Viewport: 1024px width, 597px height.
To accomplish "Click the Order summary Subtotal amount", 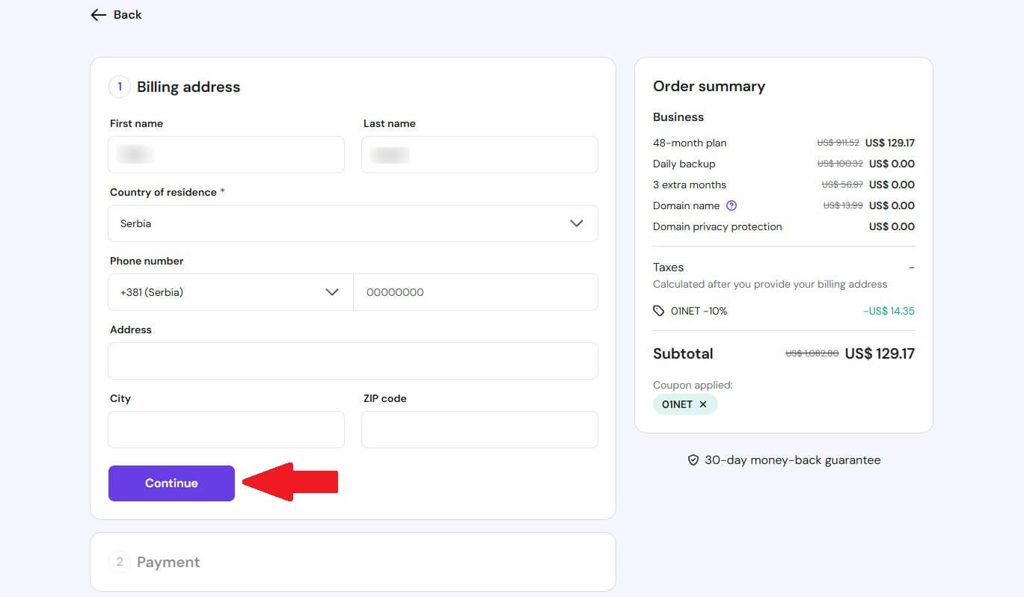I will tap(880, 353).
